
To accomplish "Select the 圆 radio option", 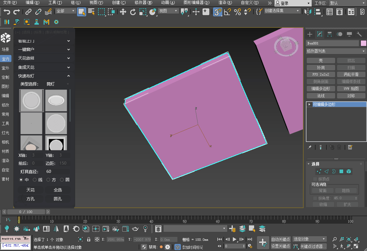I will tap(62, 180).
